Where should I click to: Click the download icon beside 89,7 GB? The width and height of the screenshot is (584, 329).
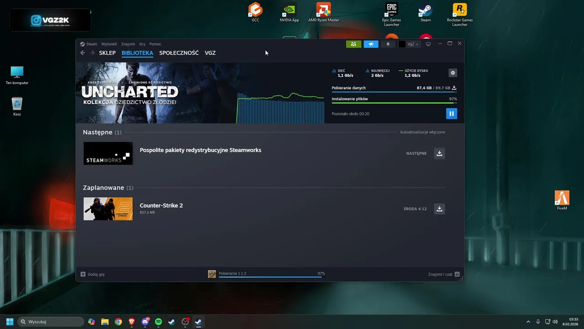click(x=454, y=88)
